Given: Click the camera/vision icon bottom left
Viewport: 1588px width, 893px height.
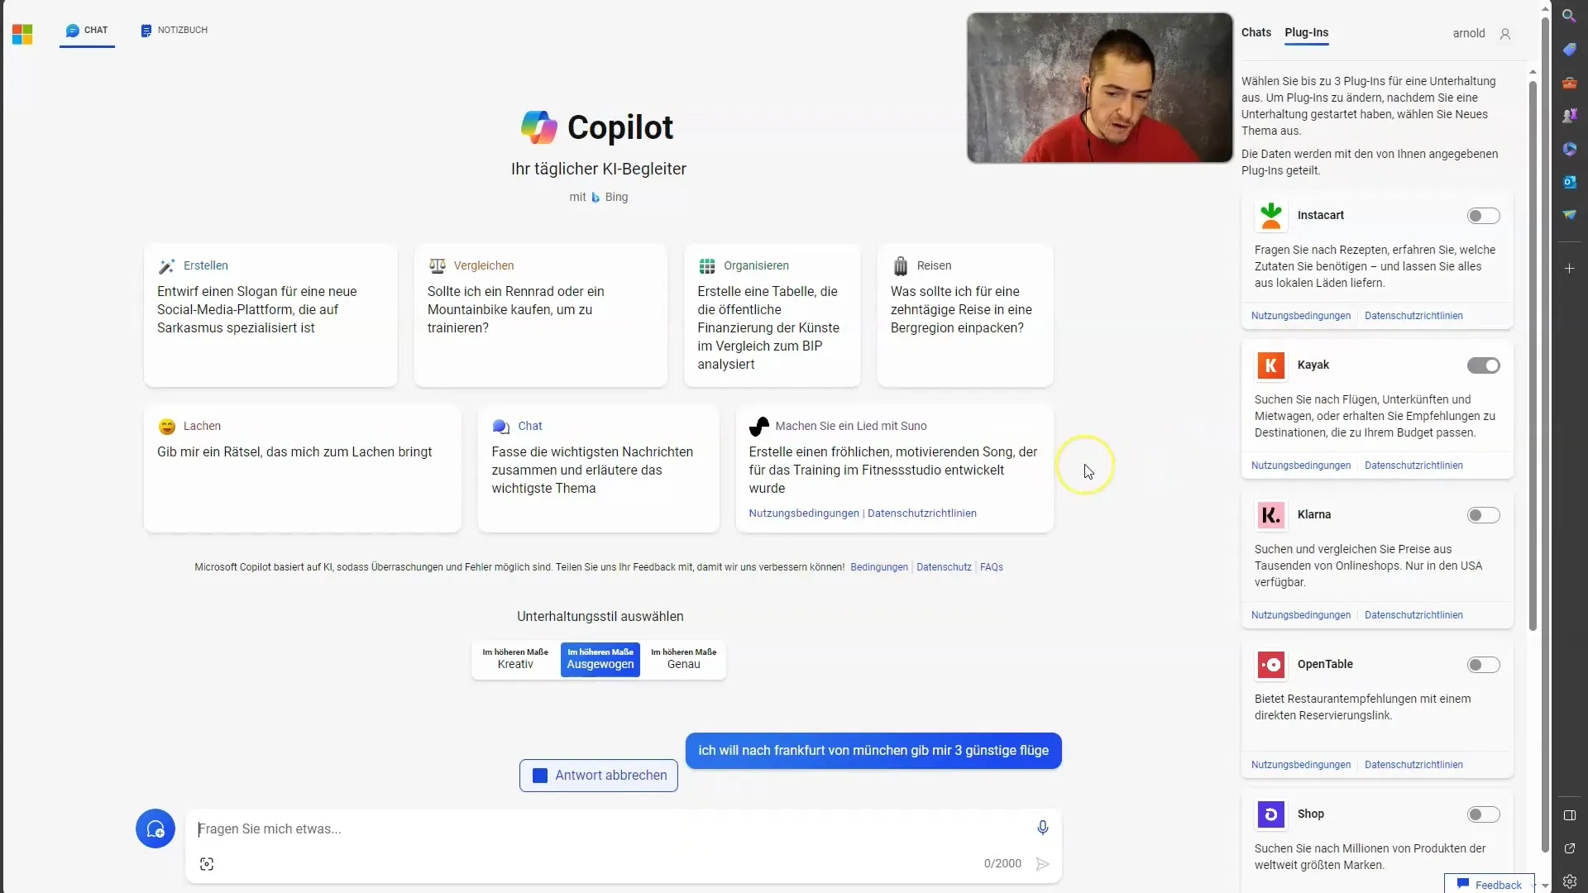Looking at the screenshot, I should click(x=208, y=862).
